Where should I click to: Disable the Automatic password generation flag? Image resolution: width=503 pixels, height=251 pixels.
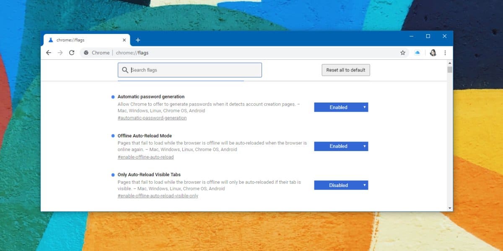(341, 107)
